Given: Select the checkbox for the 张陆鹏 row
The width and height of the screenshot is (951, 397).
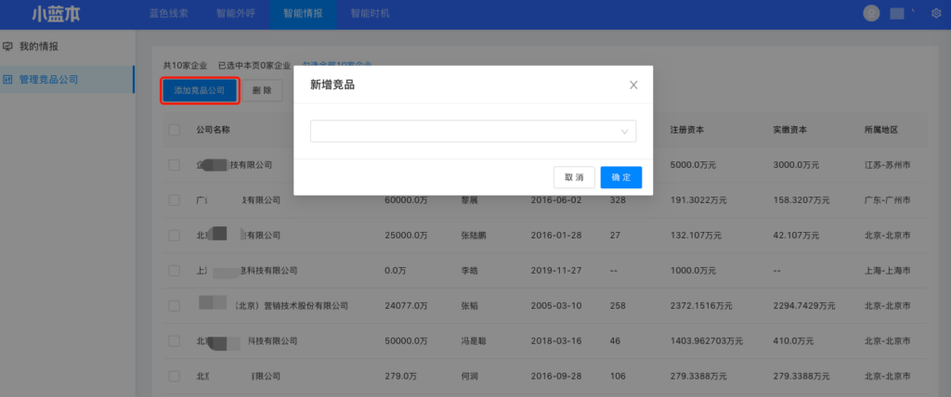Looking at the screenshot, I should 175,236.
